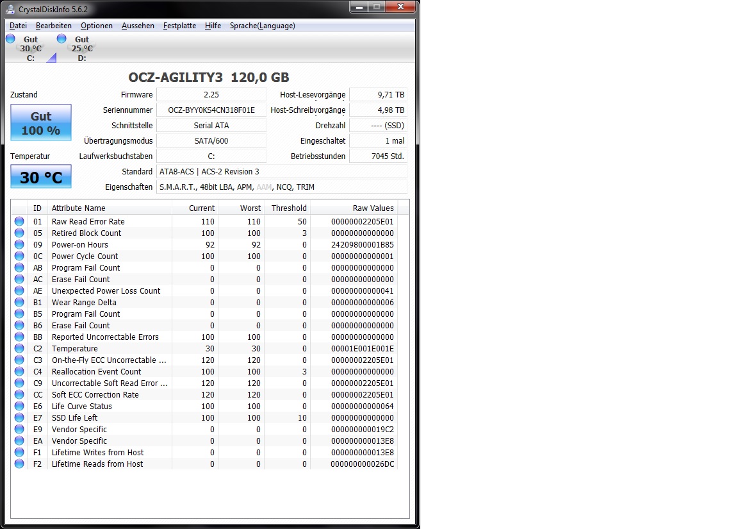
Task: Click the Übertragungsmodus field SATA/600
Action: (x=211, y=141)
